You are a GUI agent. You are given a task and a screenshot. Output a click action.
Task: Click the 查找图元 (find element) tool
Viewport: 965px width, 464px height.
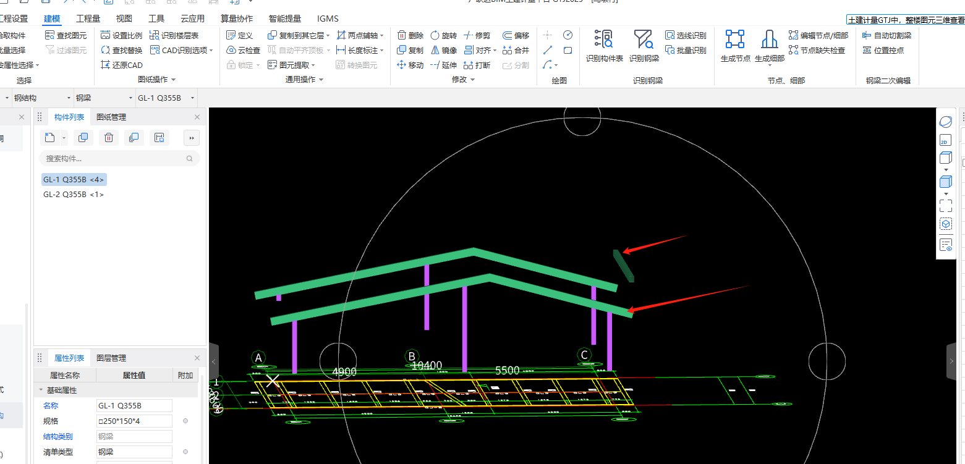click(x=66, y=36)
